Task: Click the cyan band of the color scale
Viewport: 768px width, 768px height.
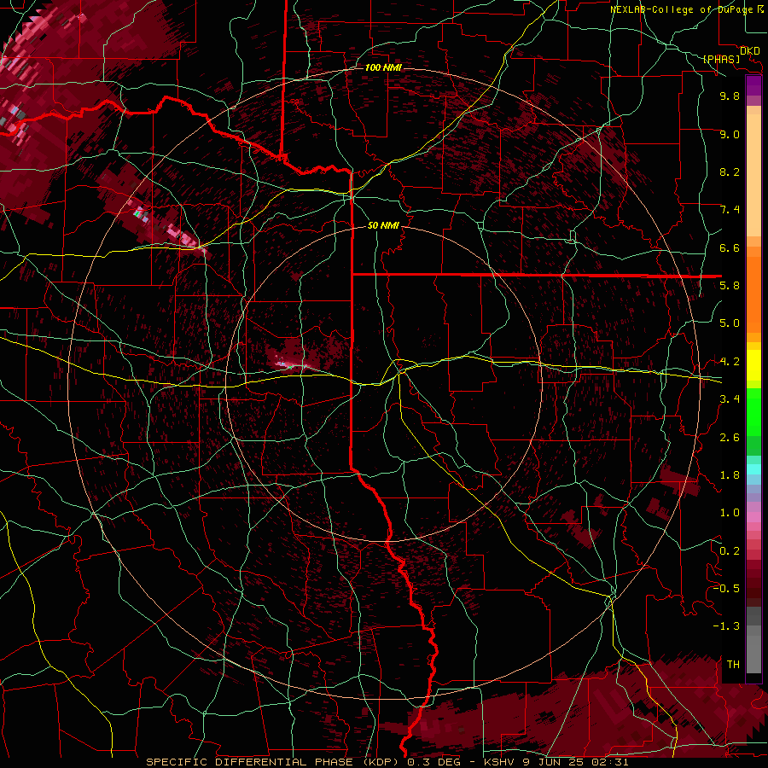Action: pyautogui.click(x=753, y=468)
